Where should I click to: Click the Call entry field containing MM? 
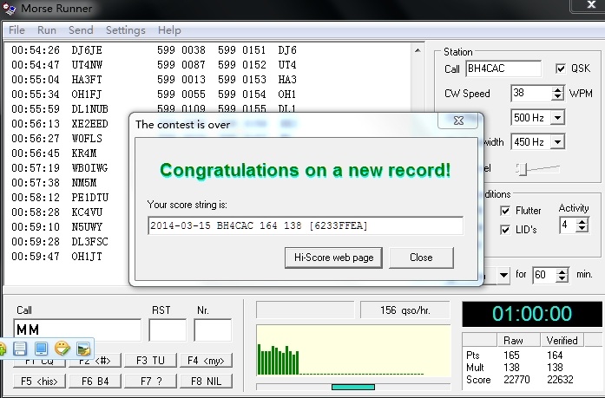pyautogui.click(x=77, y=329)
